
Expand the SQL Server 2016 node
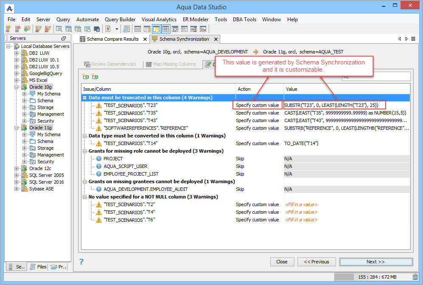[17, 182]
